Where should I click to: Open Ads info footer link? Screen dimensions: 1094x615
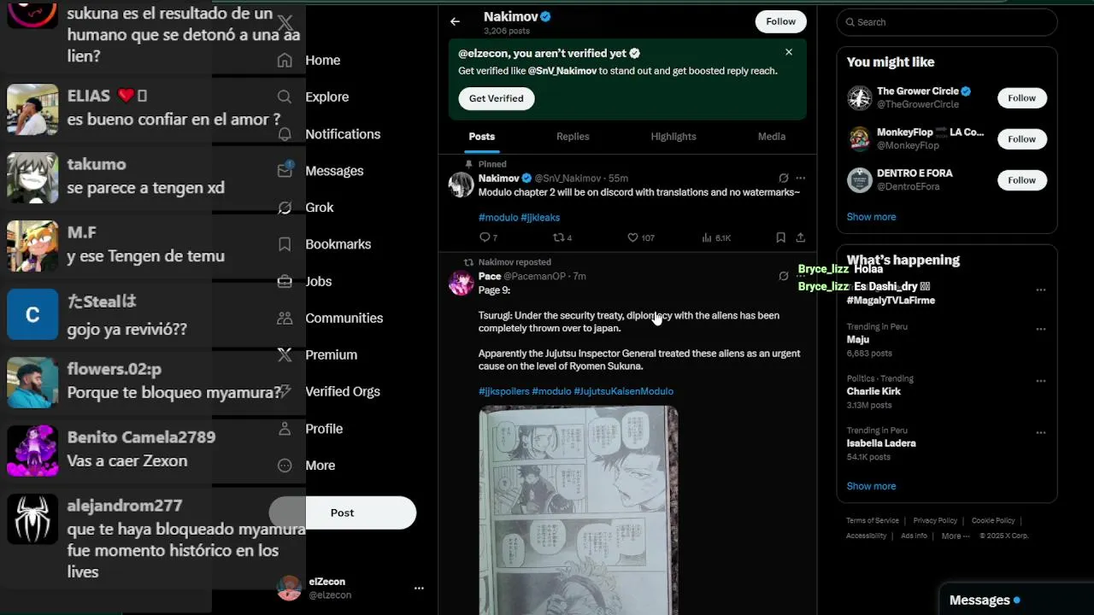[x=914, y=536]
